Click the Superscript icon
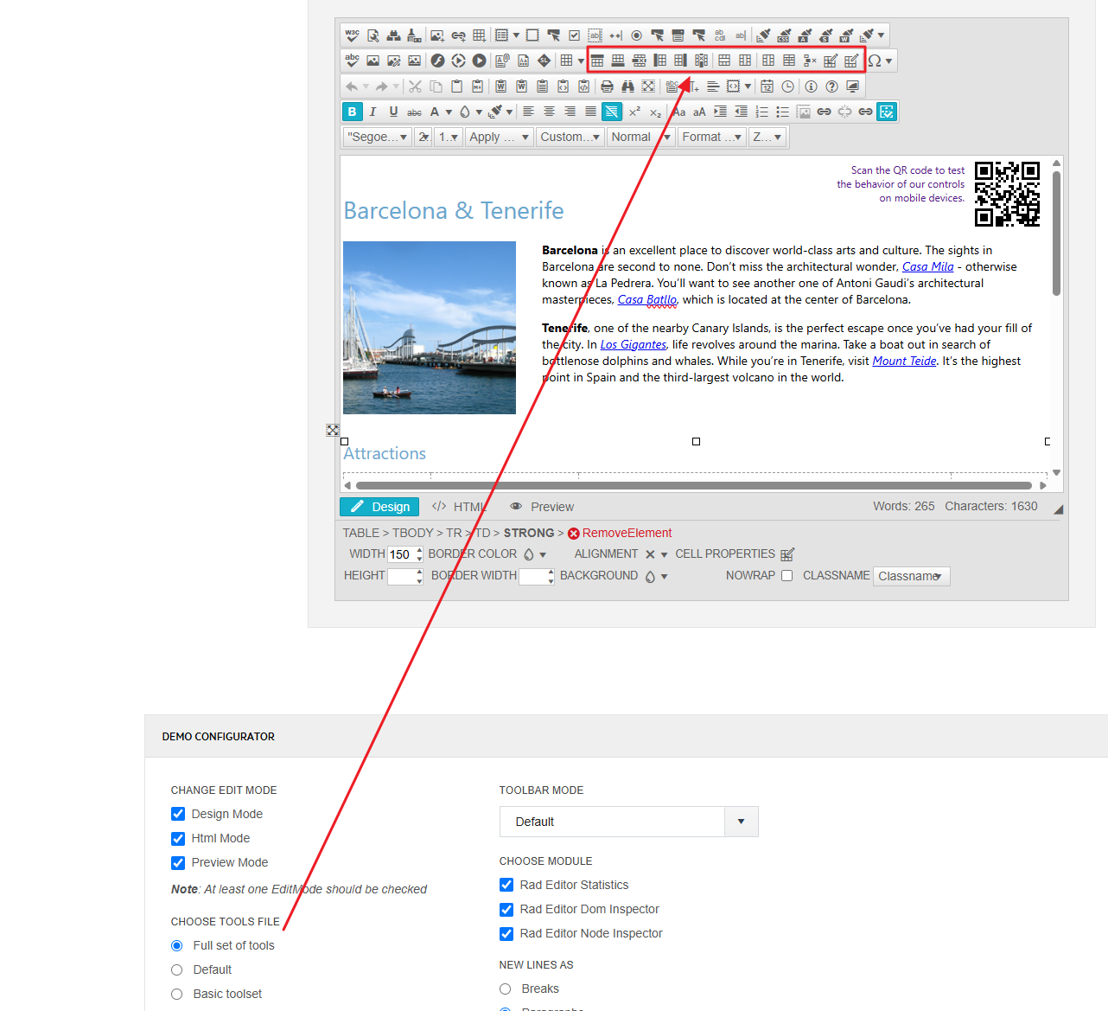 [x=634, y=112]
